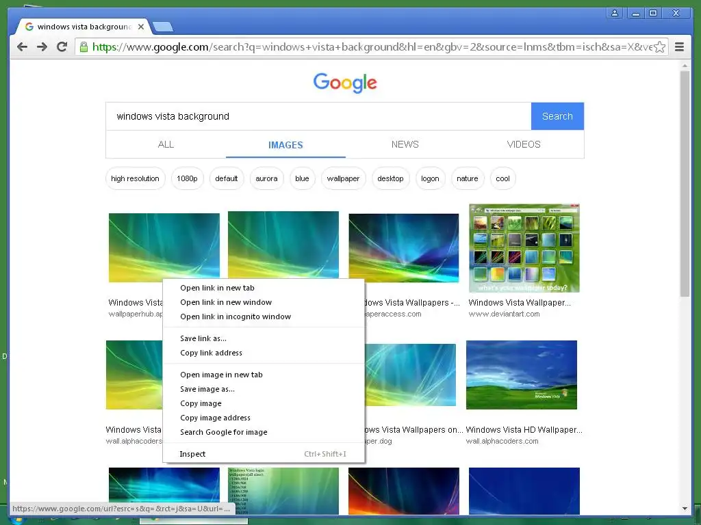
Task: Filter by the blue chip
Action: 302,178
